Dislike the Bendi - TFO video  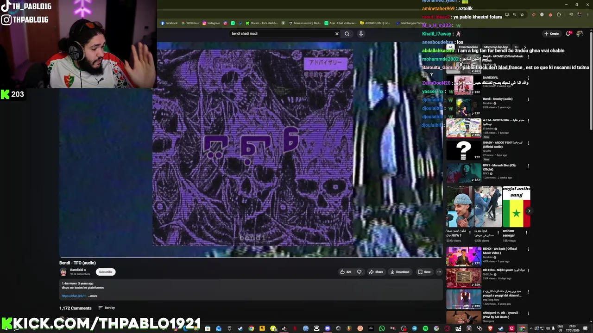point(359,272)
